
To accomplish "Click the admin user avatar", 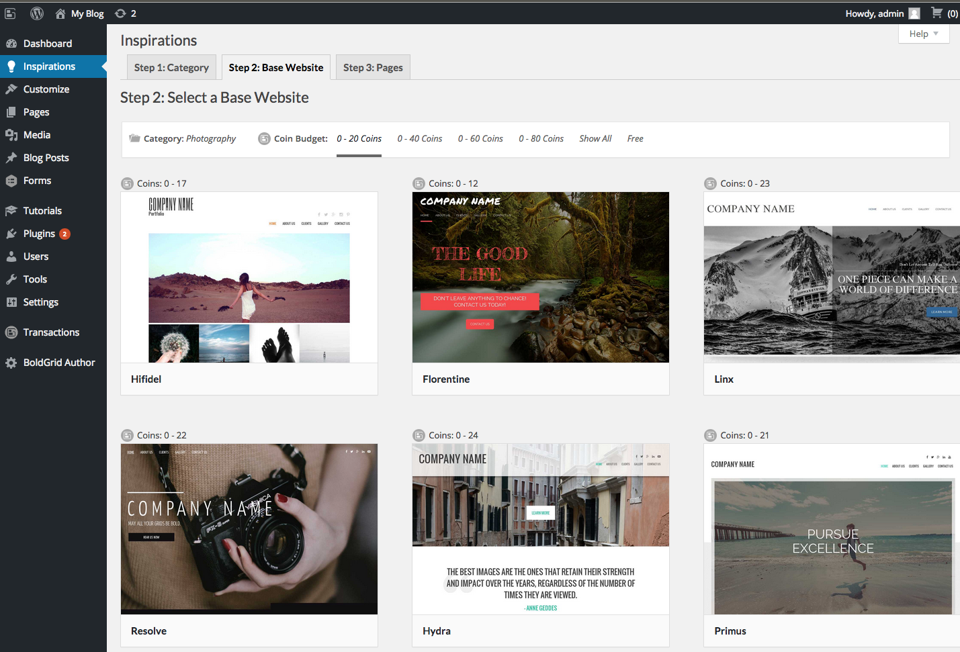I will click(x=914, y=13).
